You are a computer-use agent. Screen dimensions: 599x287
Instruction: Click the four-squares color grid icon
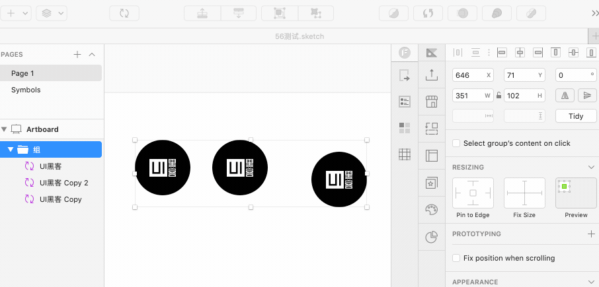click(405, 128)
